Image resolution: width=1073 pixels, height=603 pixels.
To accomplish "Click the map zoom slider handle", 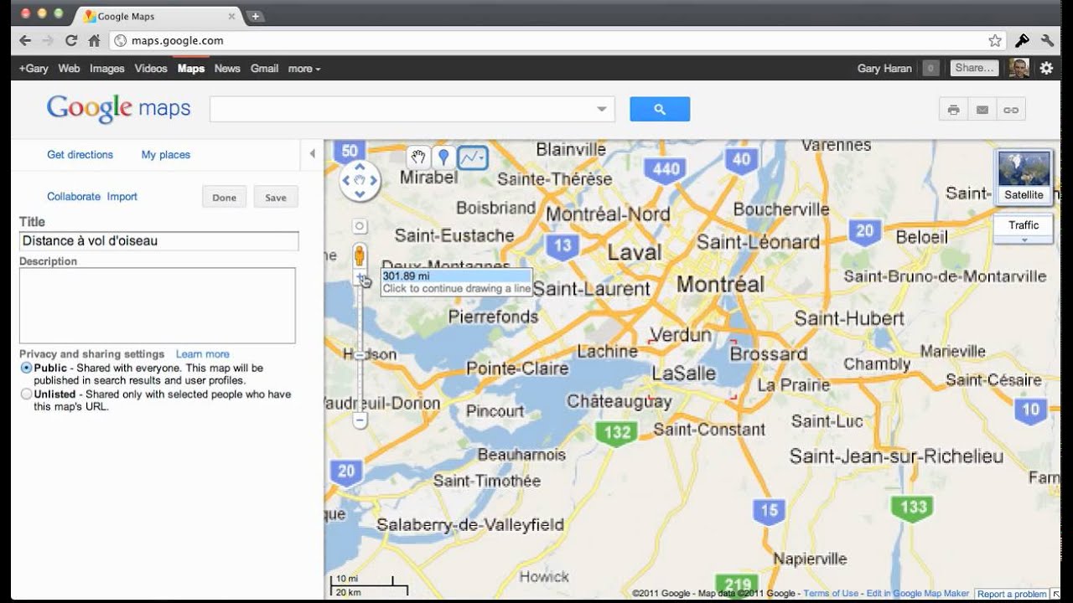I will [360, 356].
